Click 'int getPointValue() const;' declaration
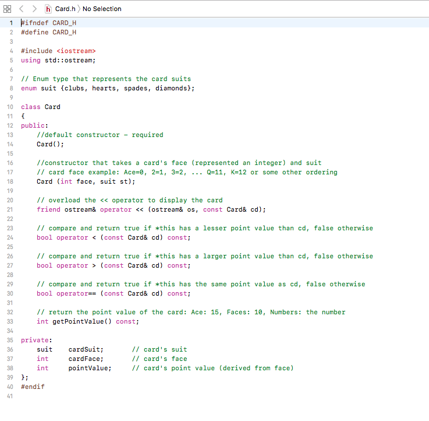The height and width of the screenshot is (421, 429). tap(88, 321)
